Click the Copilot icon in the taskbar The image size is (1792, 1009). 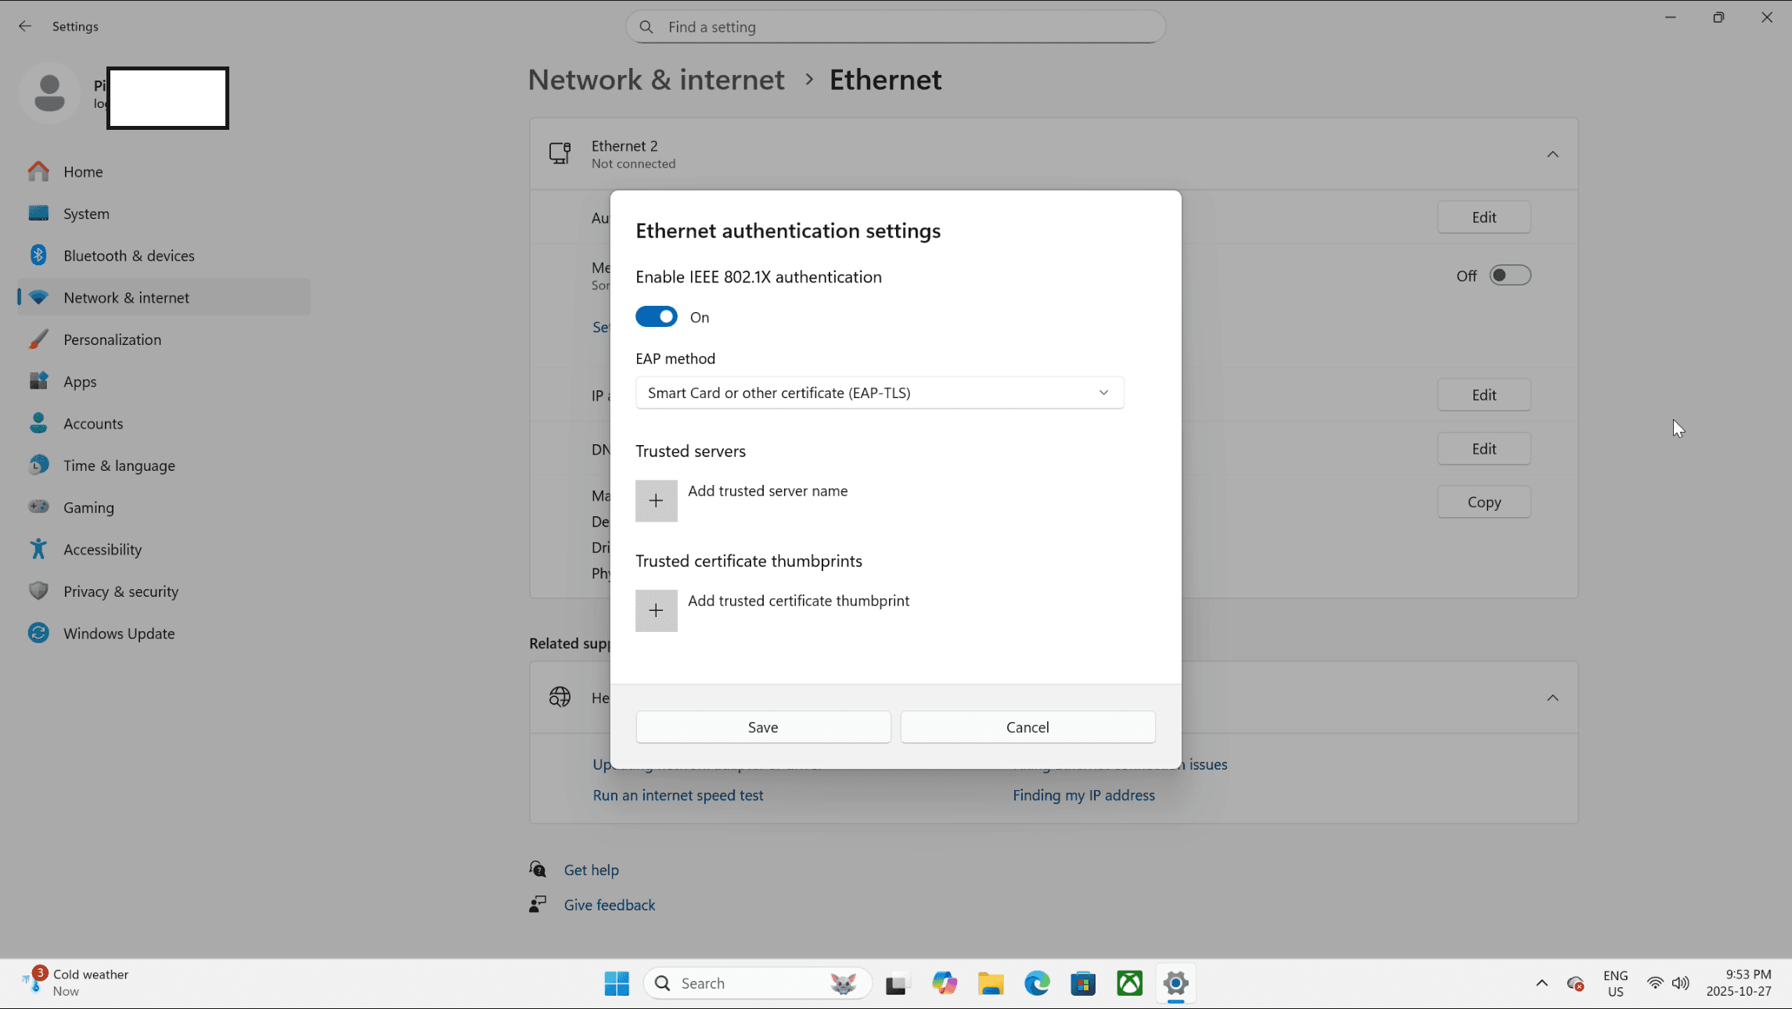tap(945, 983)
